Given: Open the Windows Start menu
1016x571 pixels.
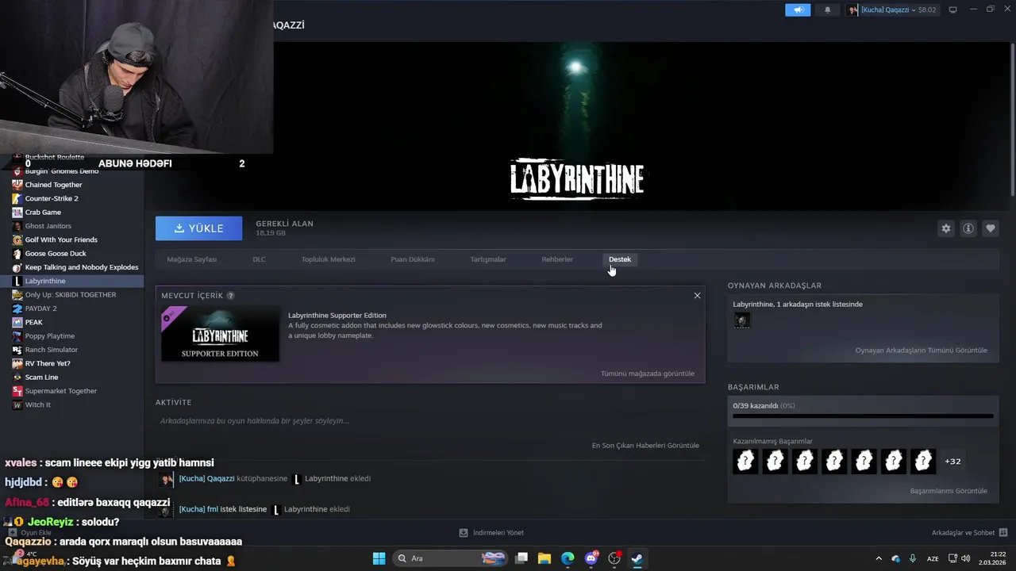Looking at the screenshot, I should click(x=379, y=558).
